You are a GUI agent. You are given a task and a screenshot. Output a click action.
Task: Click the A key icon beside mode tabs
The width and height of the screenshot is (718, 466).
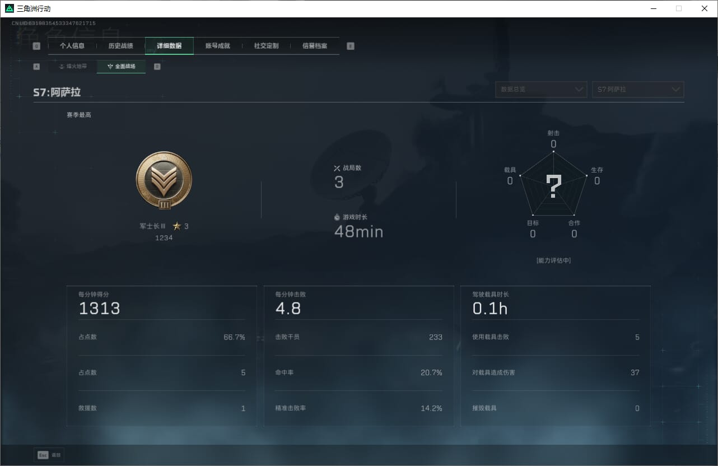[36, 67]
